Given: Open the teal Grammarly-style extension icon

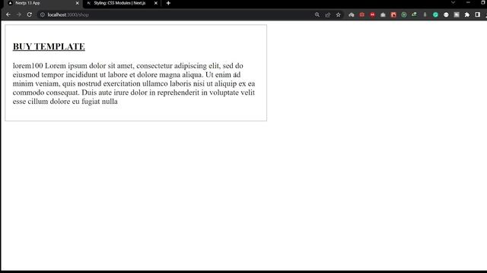Looking at the screenshot, I should (x=435, y=14).
